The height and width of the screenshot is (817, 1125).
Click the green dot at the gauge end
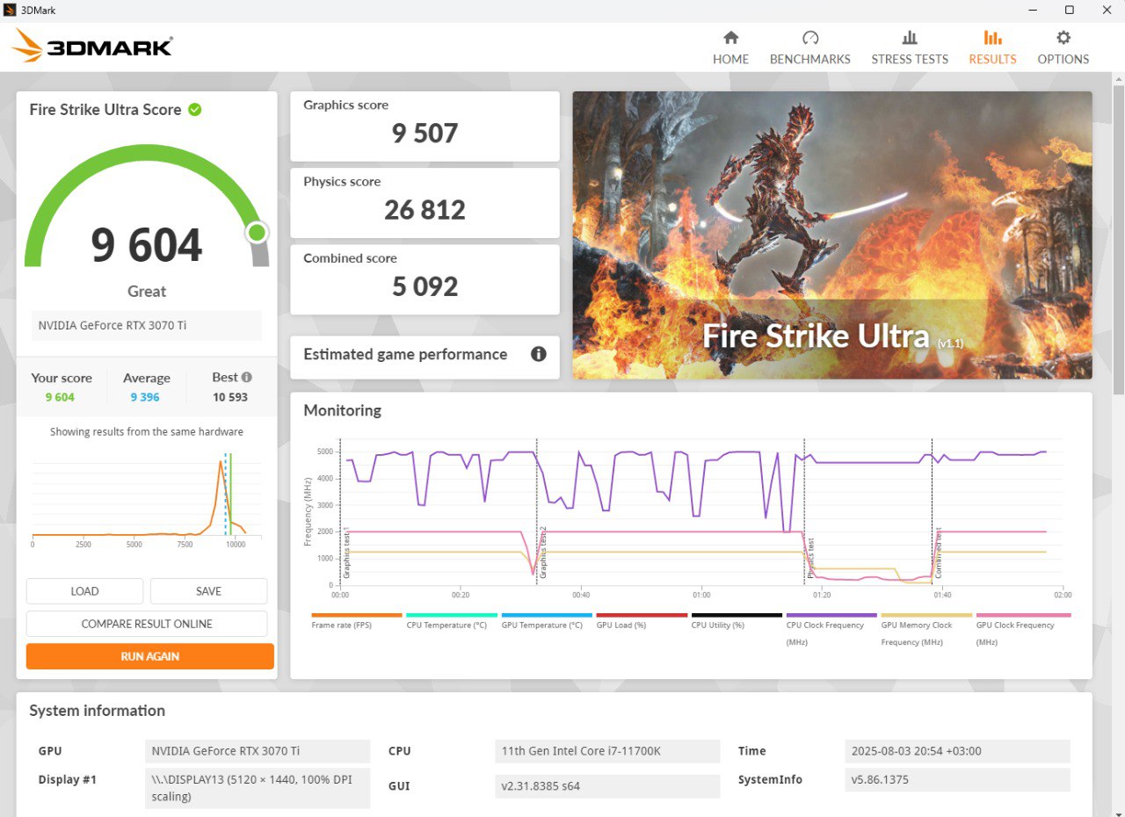(x=257, y=232)
